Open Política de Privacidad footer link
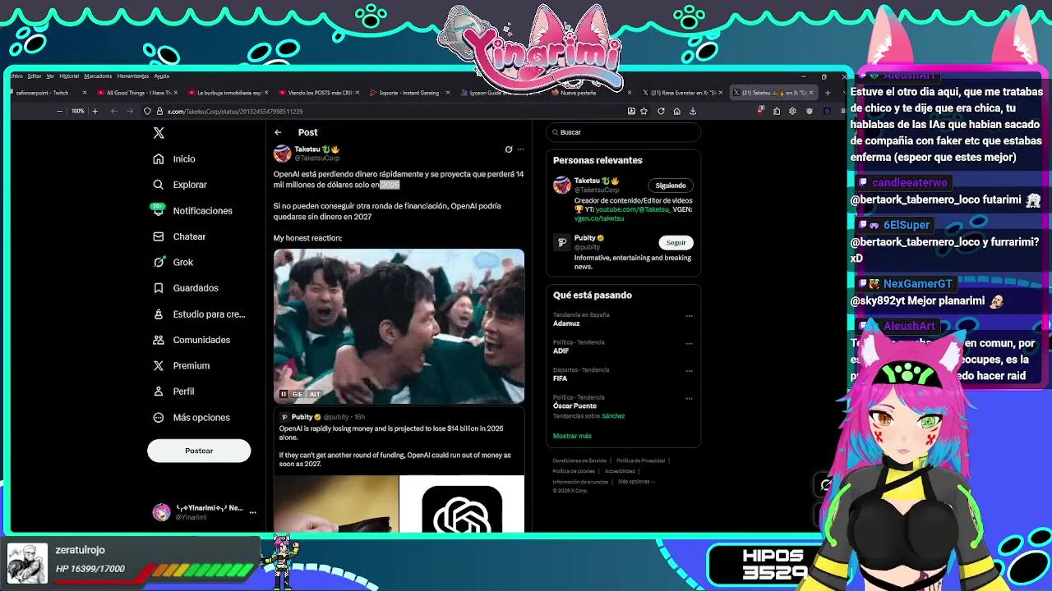 641,460
